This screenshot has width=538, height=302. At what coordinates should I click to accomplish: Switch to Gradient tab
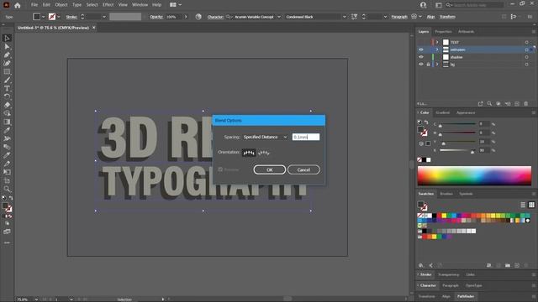coord(443,112)
